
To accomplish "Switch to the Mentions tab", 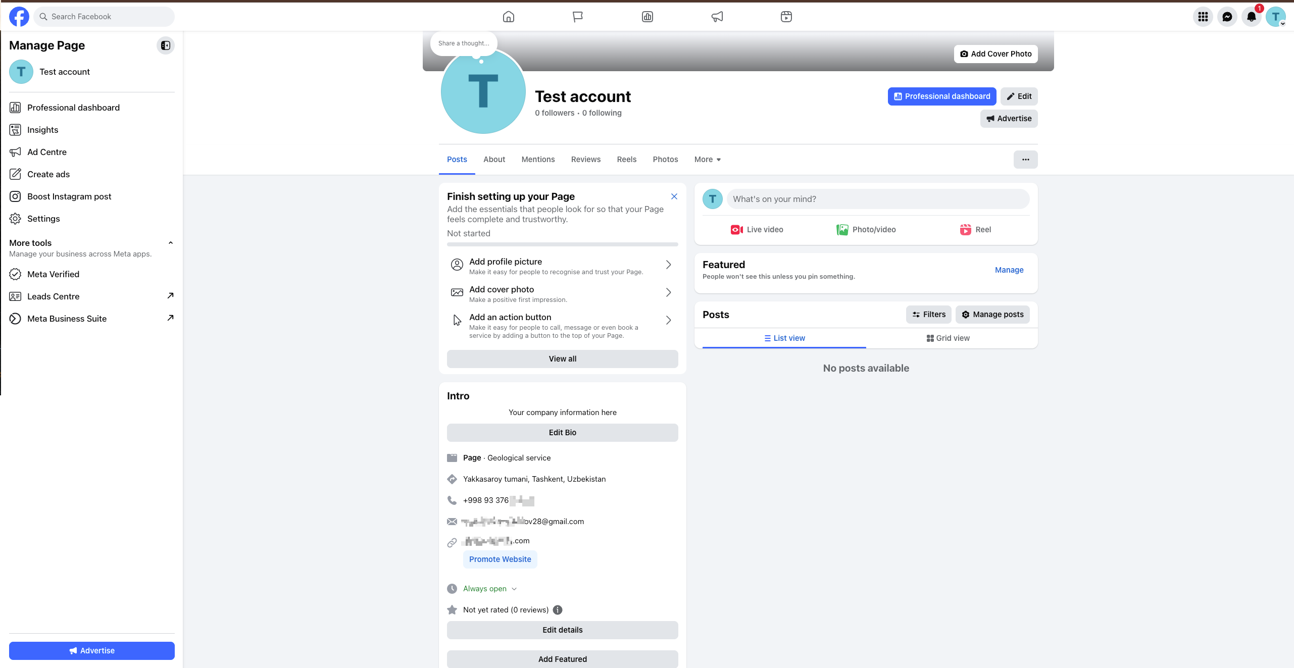I will coord(538,160).
